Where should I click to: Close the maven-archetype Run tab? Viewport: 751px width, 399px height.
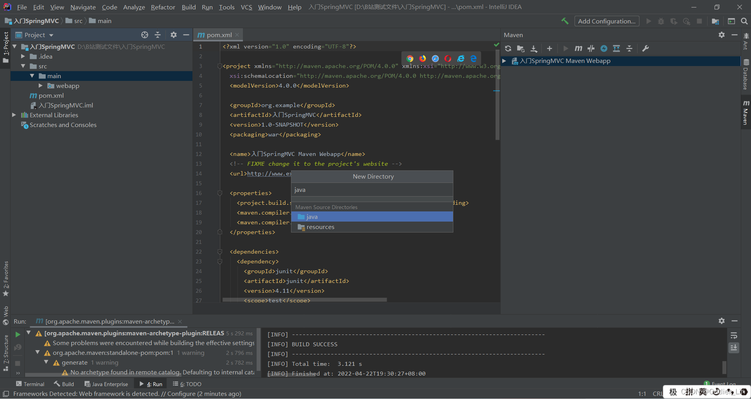pos(180,321)
